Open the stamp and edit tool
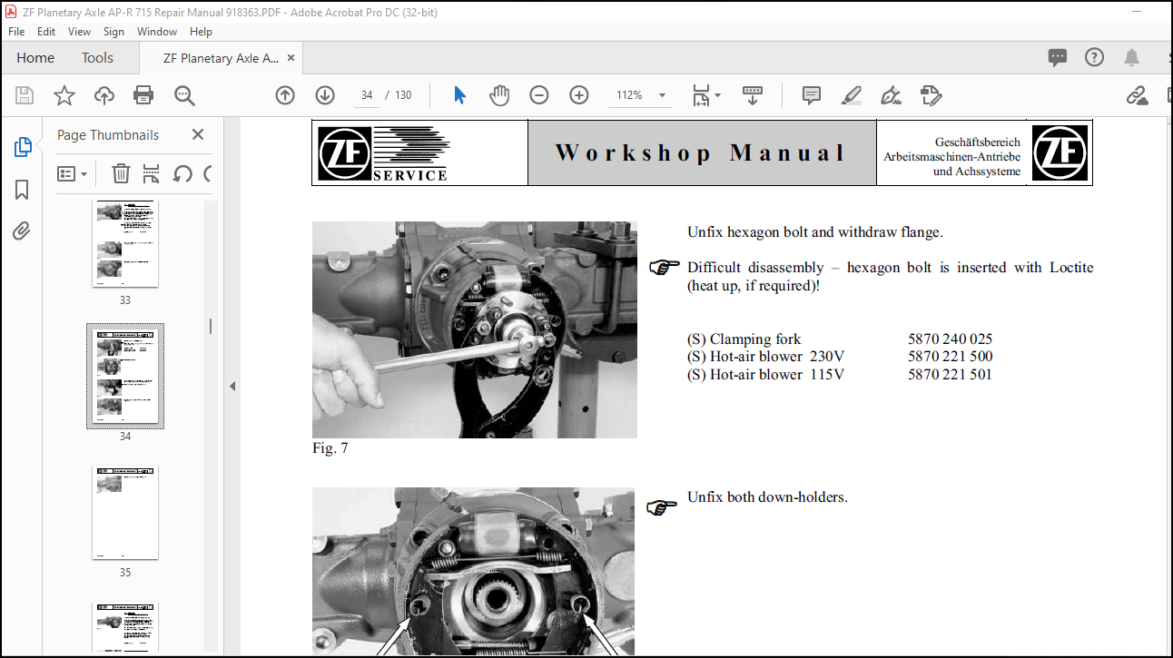 [931, 95]
